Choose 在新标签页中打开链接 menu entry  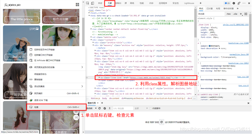click(56, 49)
